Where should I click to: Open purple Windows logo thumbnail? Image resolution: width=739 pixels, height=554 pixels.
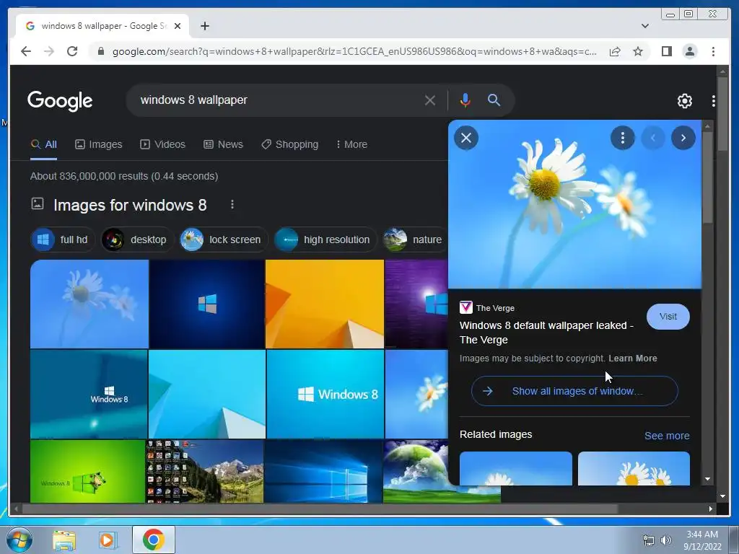(x=416, y=304)
